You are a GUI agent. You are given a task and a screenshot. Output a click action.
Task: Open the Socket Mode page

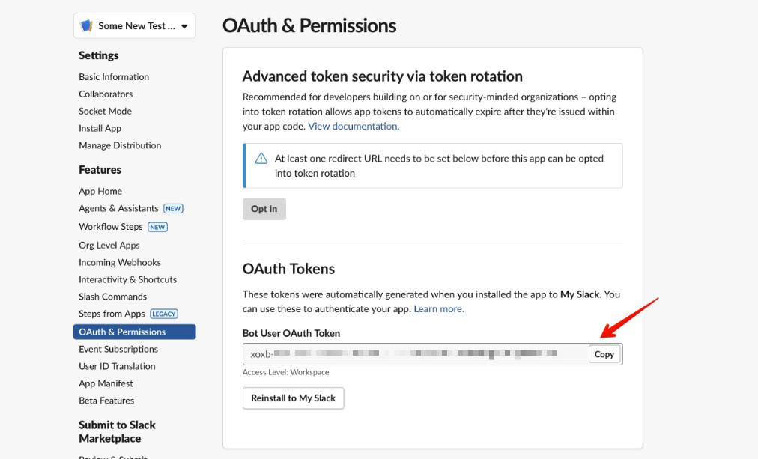click(105, 112)
